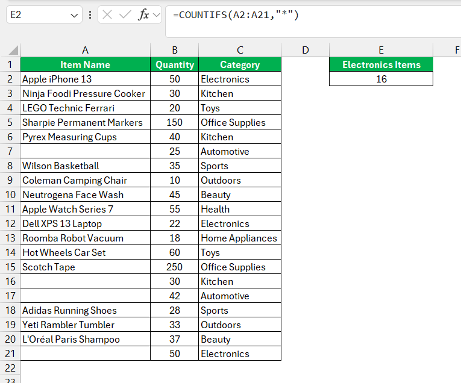Click the Name Box showing E2
Image resolution: width=461 pixels, height=383 pixels.
coord(44,14)
